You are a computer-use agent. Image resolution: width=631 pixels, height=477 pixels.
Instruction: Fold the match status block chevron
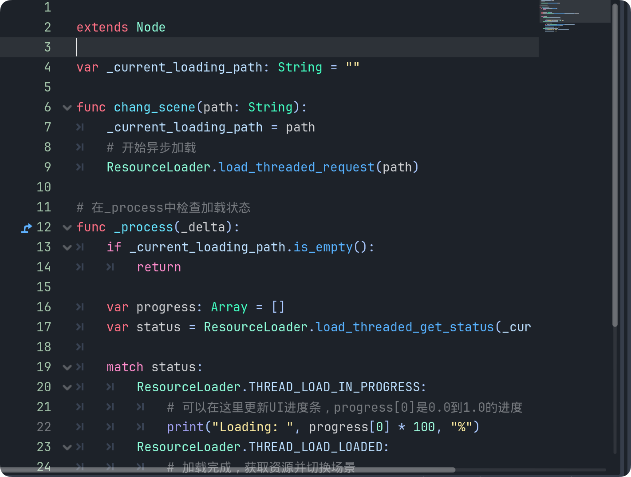tap(67, 367)
